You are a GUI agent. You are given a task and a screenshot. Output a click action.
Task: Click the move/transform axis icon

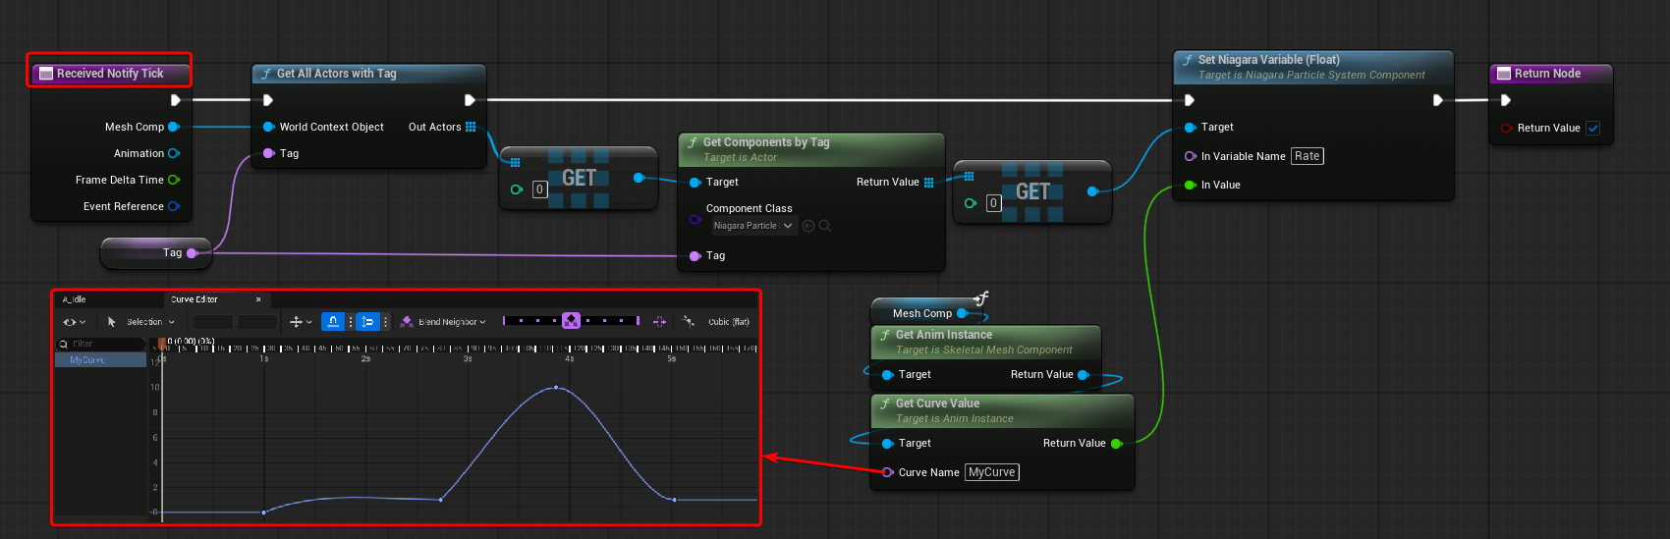tap(296, 322)
